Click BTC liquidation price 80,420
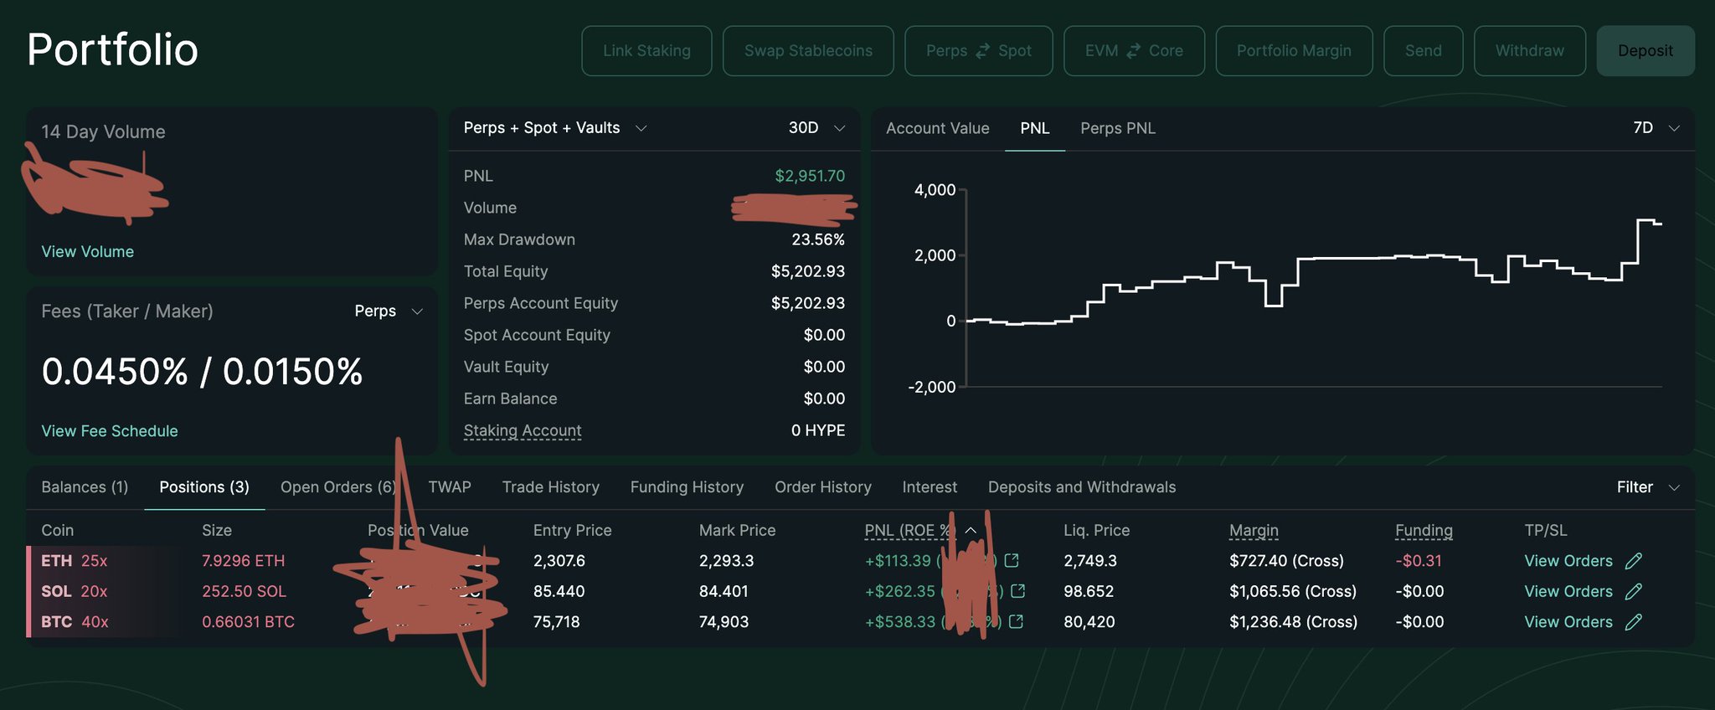The width and height of the screenshot is (1715, 710). [x=1089, y=622]
